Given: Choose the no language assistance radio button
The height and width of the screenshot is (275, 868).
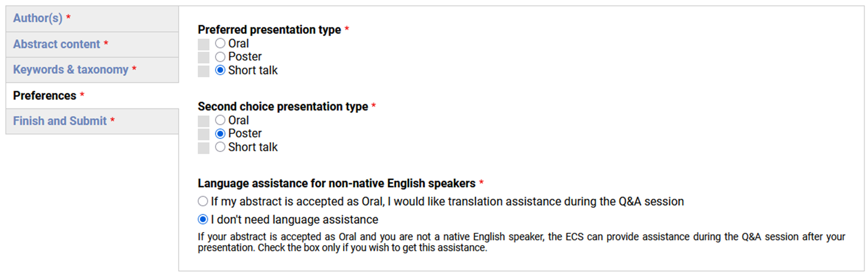Looking at the screenshot, I should [x=203, y=219].
